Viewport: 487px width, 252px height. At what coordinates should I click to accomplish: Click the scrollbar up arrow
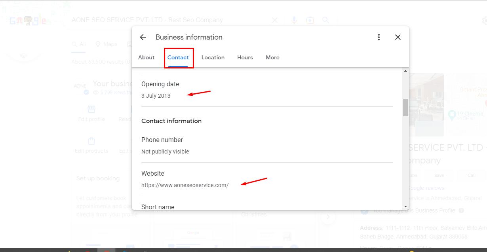[405, 71]
